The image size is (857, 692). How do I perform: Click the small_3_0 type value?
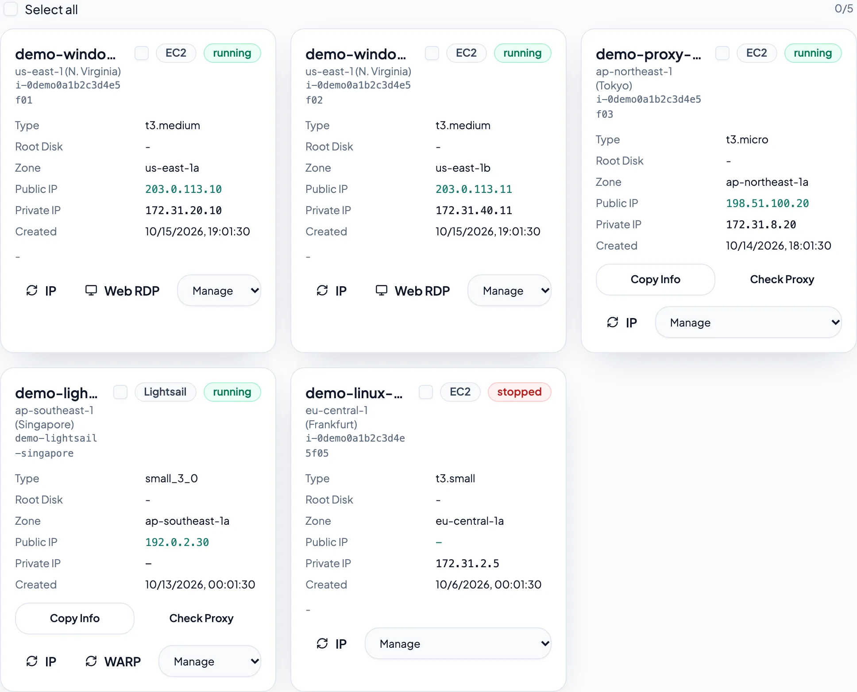[172, 479]
